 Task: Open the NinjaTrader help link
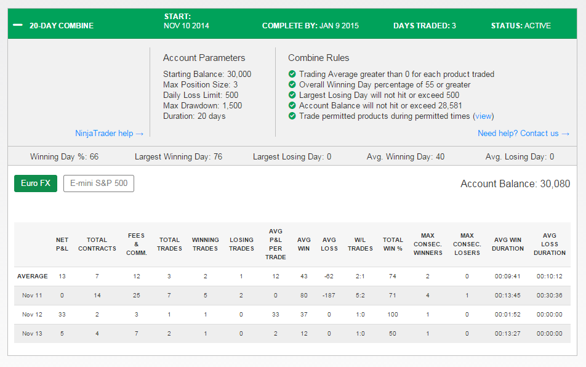click(109, 134)
